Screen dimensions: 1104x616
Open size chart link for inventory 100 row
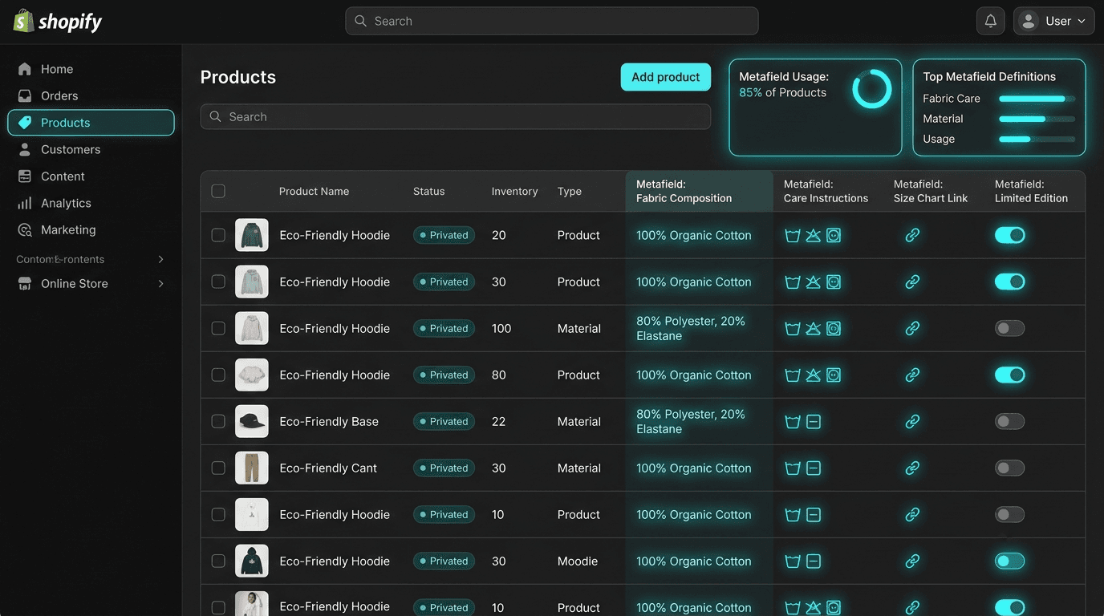(912, 328)
